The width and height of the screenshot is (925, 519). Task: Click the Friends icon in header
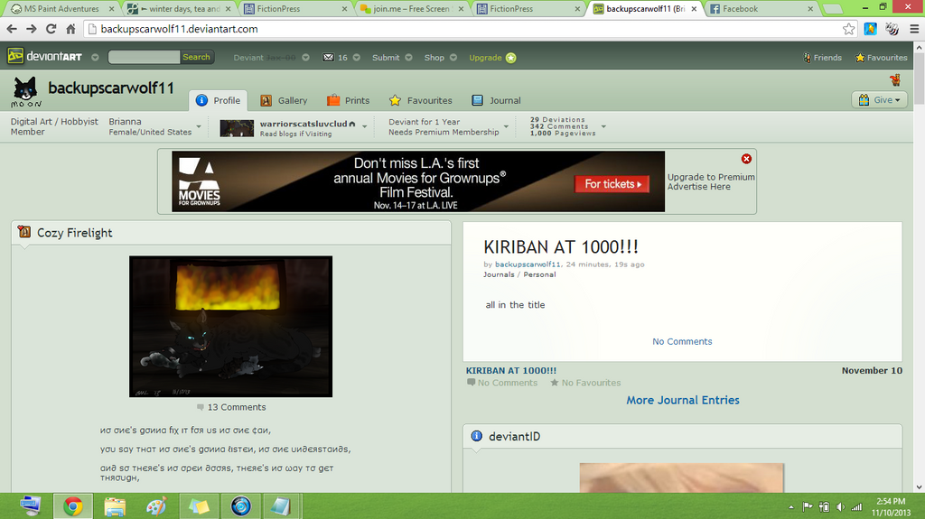807,57
